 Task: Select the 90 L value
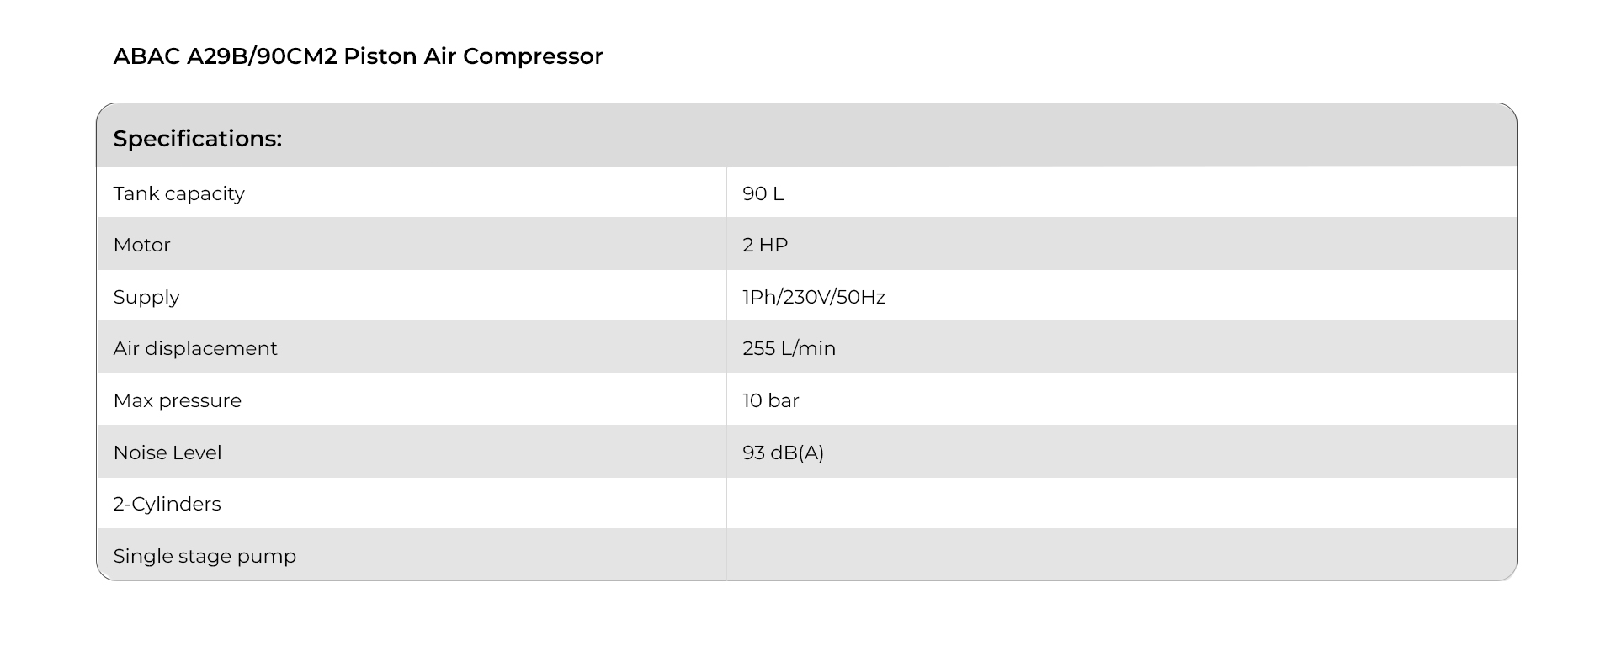pyautogui.click(x=763, y=193)
